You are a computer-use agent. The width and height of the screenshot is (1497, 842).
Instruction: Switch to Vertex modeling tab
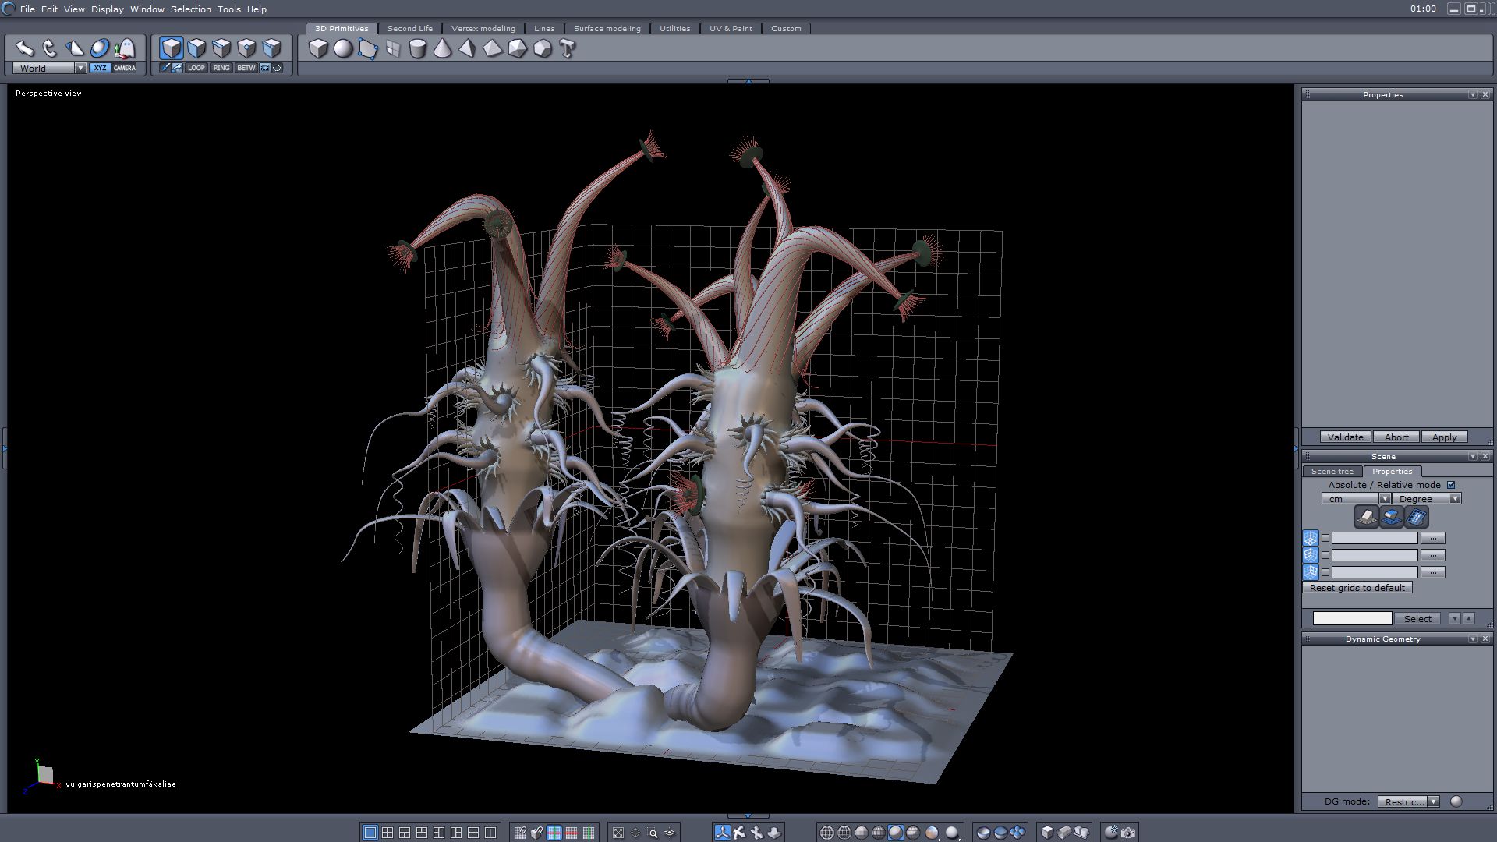pos(483,28)
